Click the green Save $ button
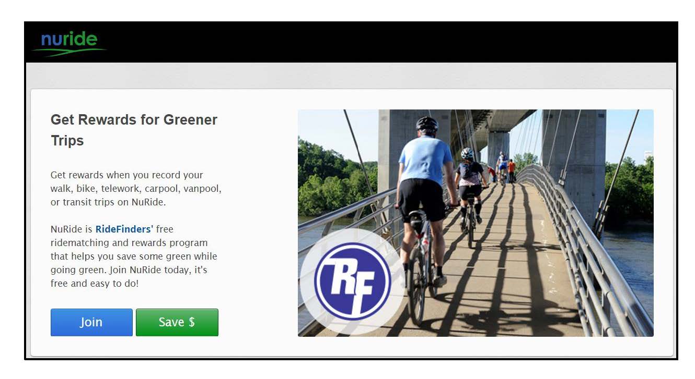 tap(177, 322)
